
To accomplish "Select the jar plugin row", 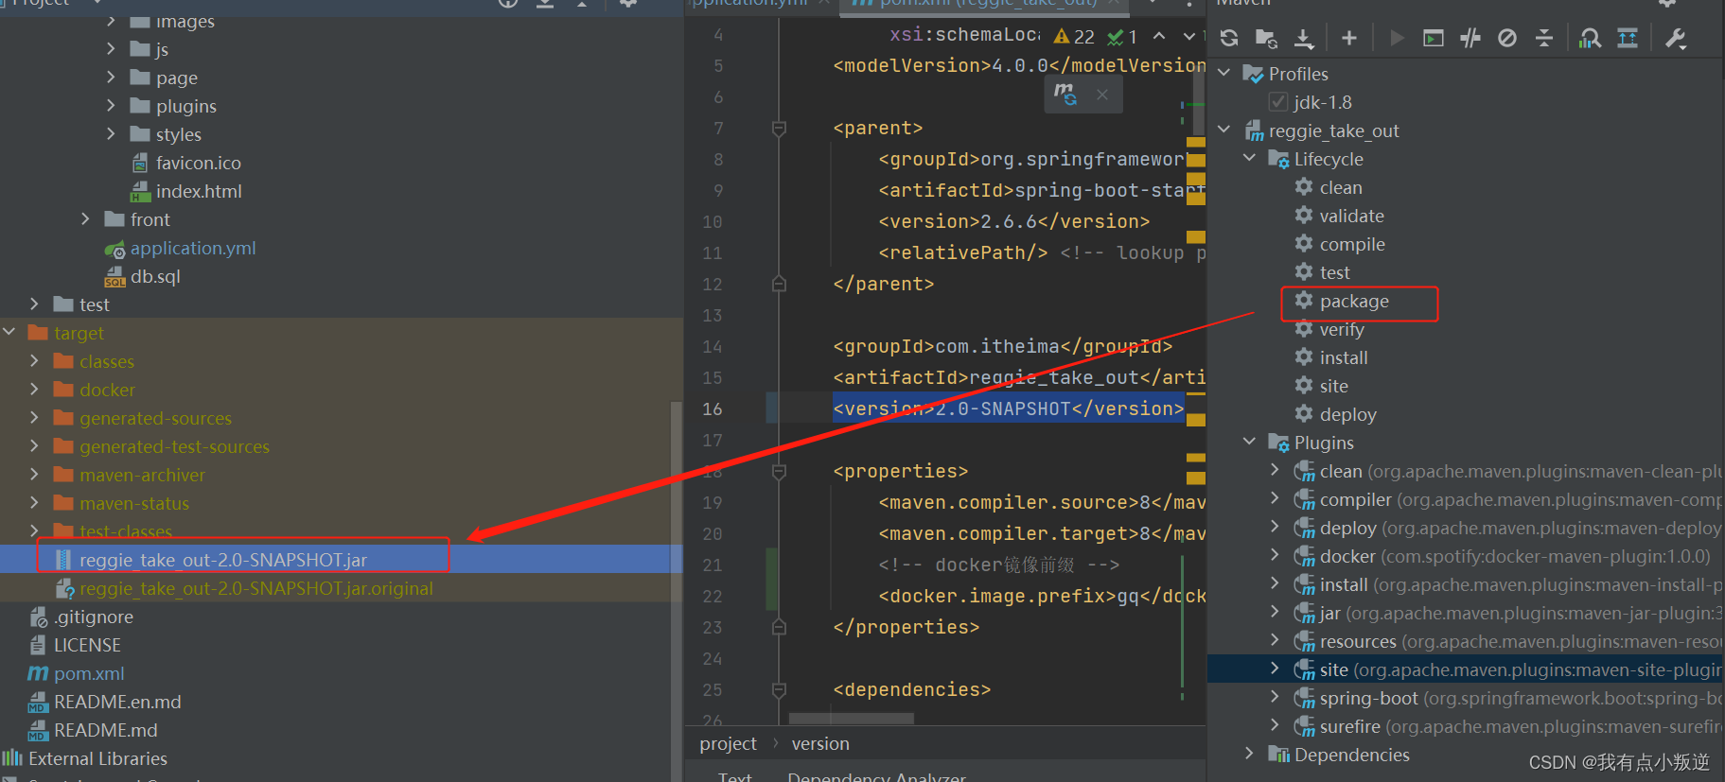I will point(1466,613).
